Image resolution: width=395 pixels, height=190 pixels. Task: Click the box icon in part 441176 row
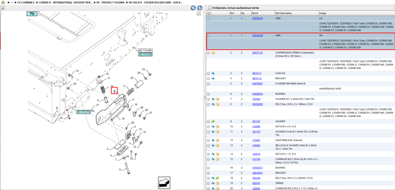click(x=217, y=132)
